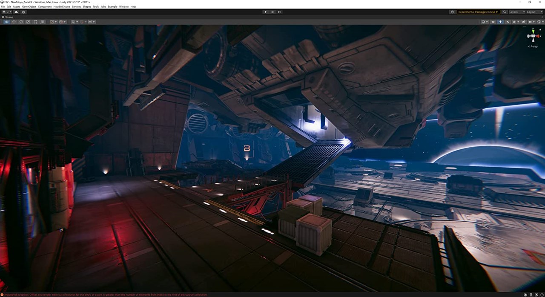Select the Scale tool

(x=28, y=22)
